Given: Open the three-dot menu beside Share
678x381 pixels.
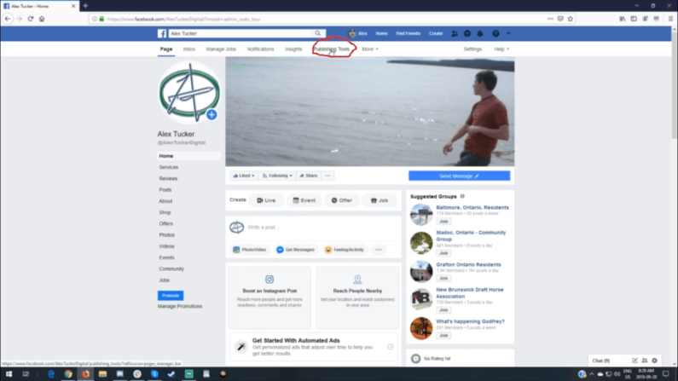Looking at the screenshot, I should point(327,176).
